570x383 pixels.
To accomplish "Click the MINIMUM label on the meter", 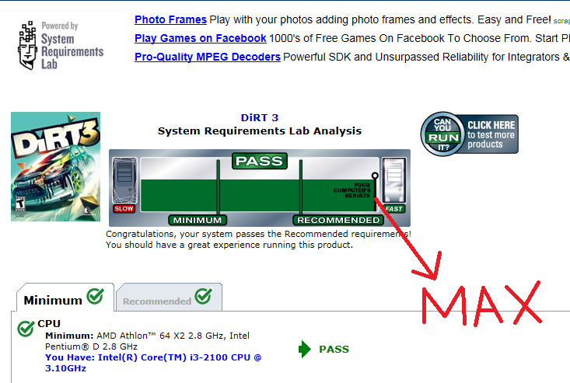I will [x=198, y=220].
